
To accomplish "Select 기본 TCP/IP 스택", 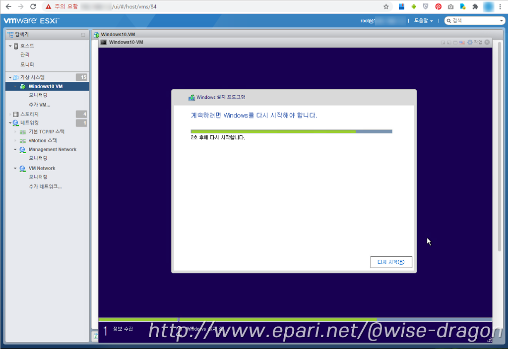I will pos(46,132).
